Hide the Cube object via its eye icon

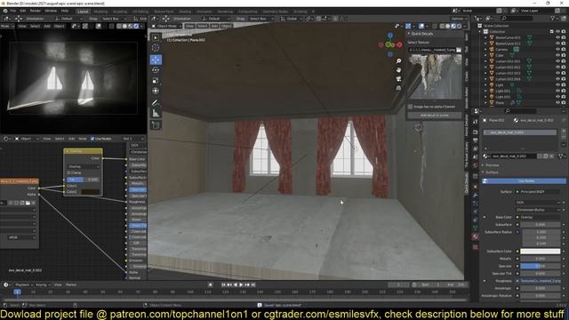557,55
